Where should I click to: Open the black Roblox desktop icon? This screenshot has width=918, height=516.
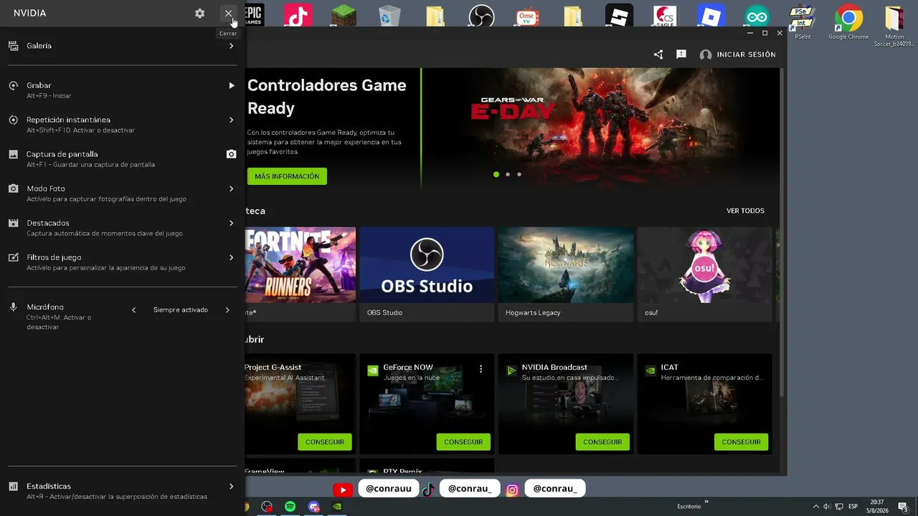click(619, 16)
